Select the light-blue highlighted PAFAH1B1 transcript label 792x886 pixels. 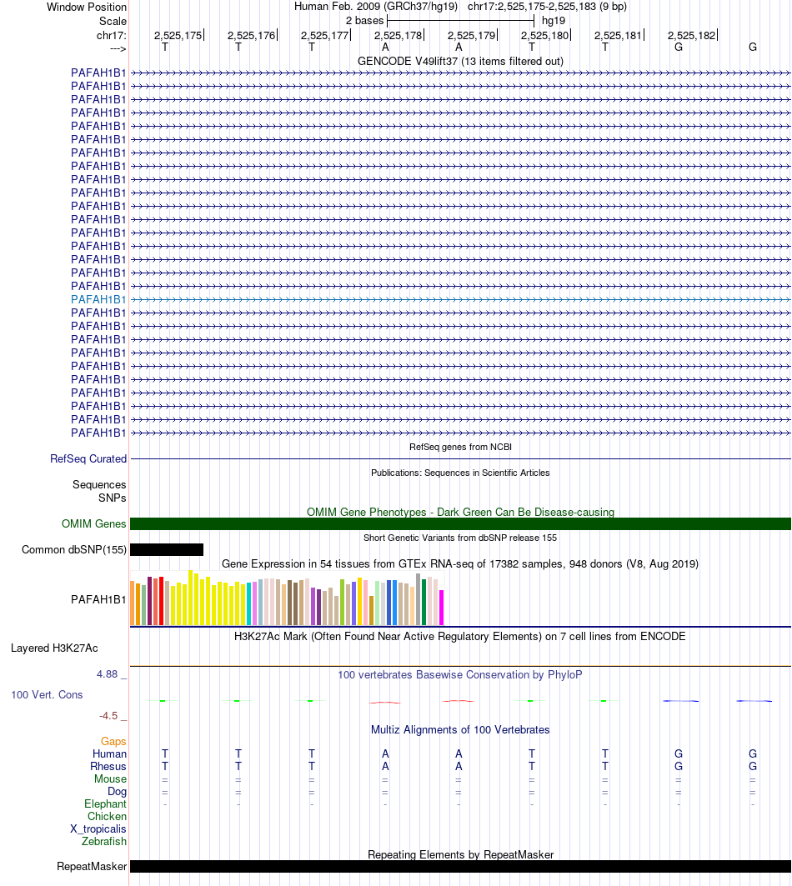pyautogui.click(x=98, y=299)
